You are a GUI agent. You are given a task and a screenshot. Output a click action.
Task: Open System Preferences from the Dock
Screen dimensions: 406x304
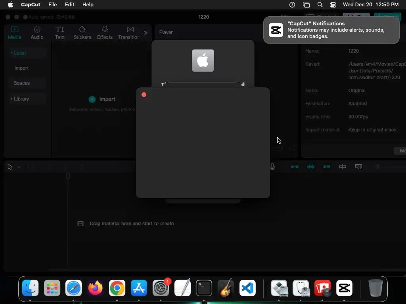pos(161,288)
